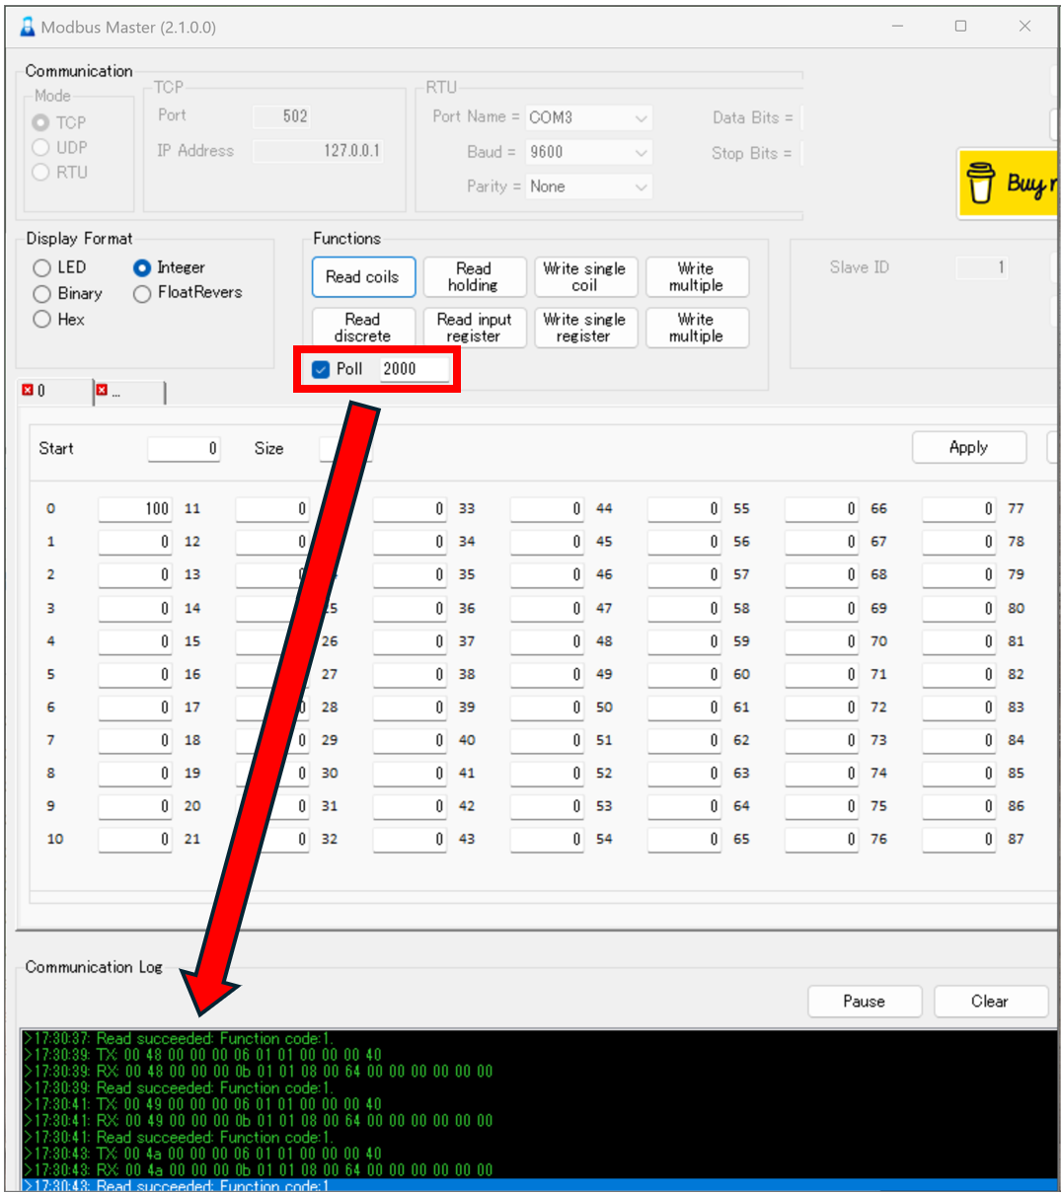This screenshot has width=1061, height=1194.
Task: Close the "..." tab using its red X icon
Action: coord(103,390)
